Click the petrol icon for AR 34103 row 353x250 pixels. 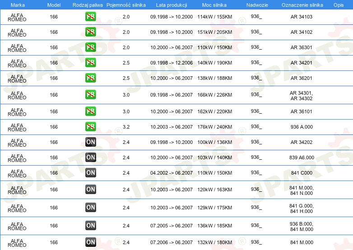pos(90,17)
